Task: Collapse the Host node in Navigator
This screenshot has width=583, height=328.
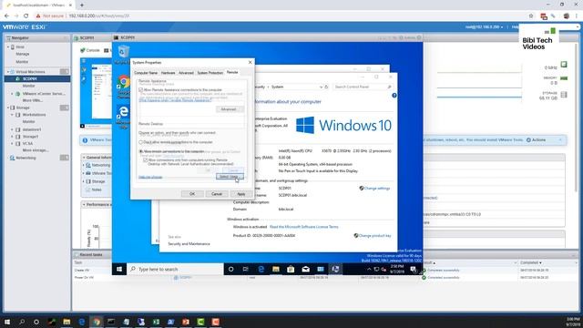Action: 8,47
